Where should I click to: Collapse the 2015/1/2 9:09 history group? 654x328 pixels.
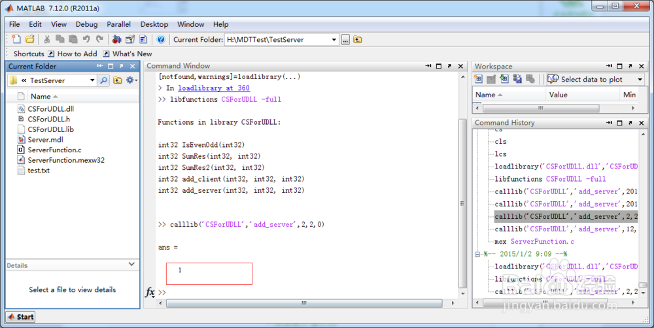[477, 254]
